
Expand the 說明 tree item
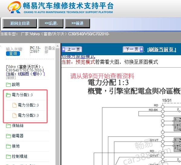(x=16, y=84)
